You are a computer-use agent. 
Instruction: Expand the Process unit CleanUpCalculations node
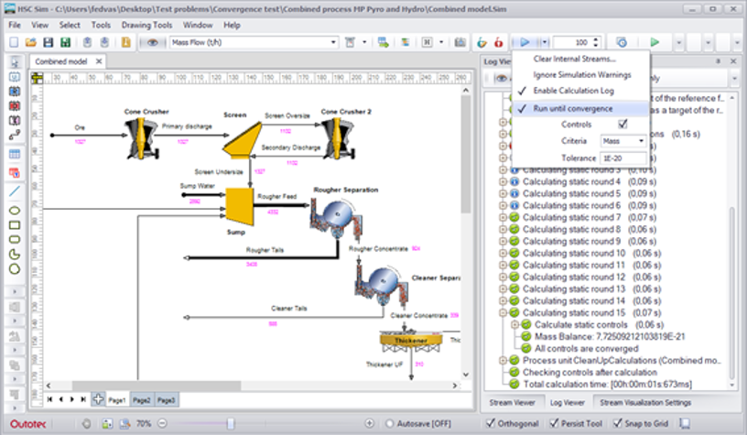click(x=503, y=361)
